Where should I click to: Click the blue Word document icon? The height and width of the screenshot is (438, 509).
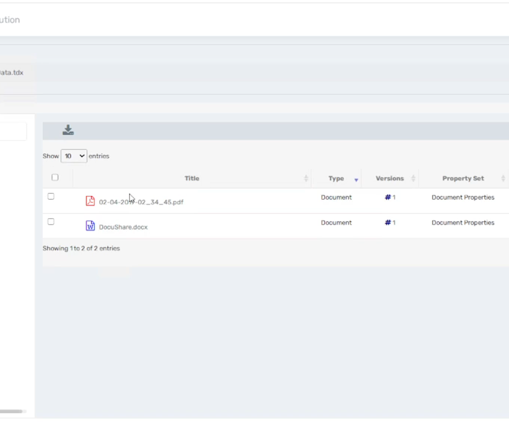pos(90,226)
